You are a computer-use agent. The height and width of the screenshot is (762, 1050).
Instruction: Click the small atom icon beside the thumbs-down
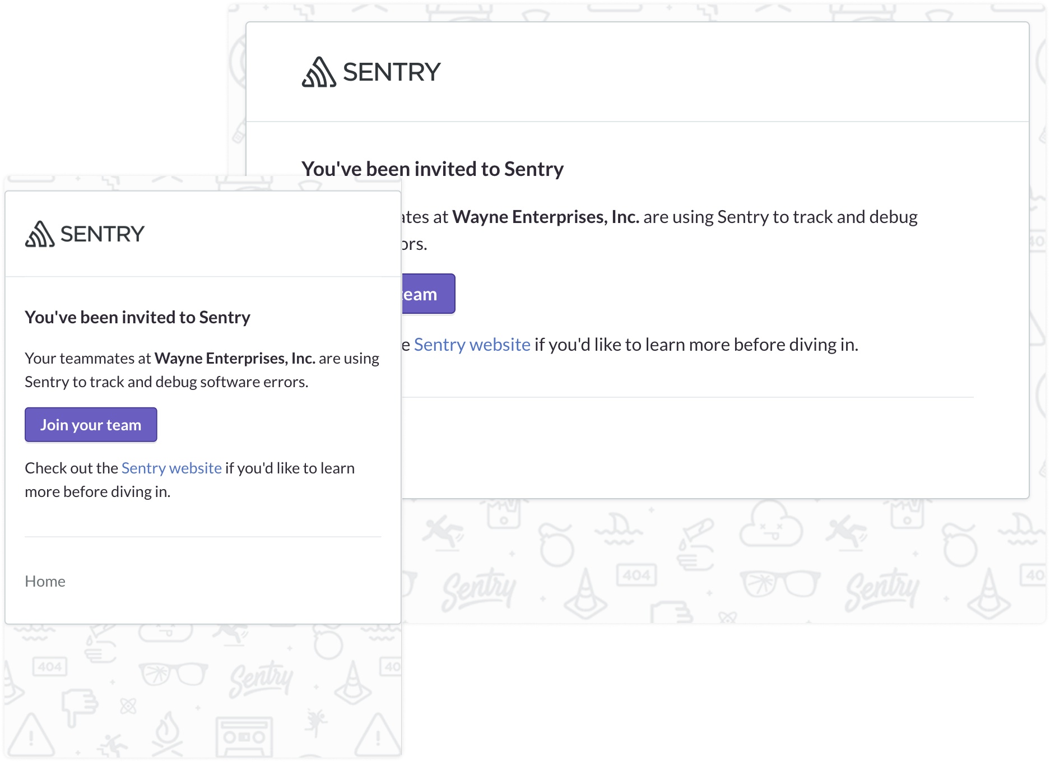click(128, 705)
